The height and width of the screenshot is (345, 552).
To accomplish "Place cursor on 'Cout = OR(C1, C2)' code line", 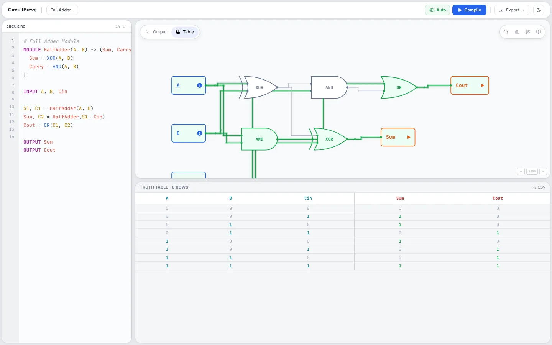I will coord(48,125).
